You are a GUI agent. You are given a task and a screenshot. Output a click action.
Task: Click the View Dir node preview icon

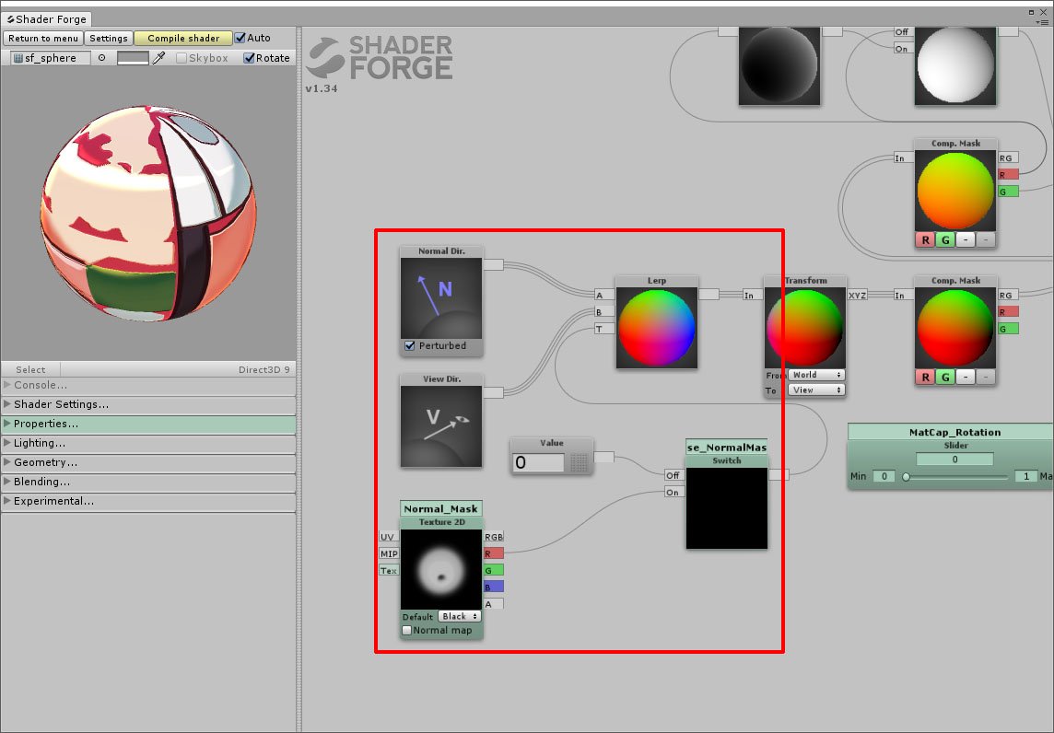(x=441, y=426)
